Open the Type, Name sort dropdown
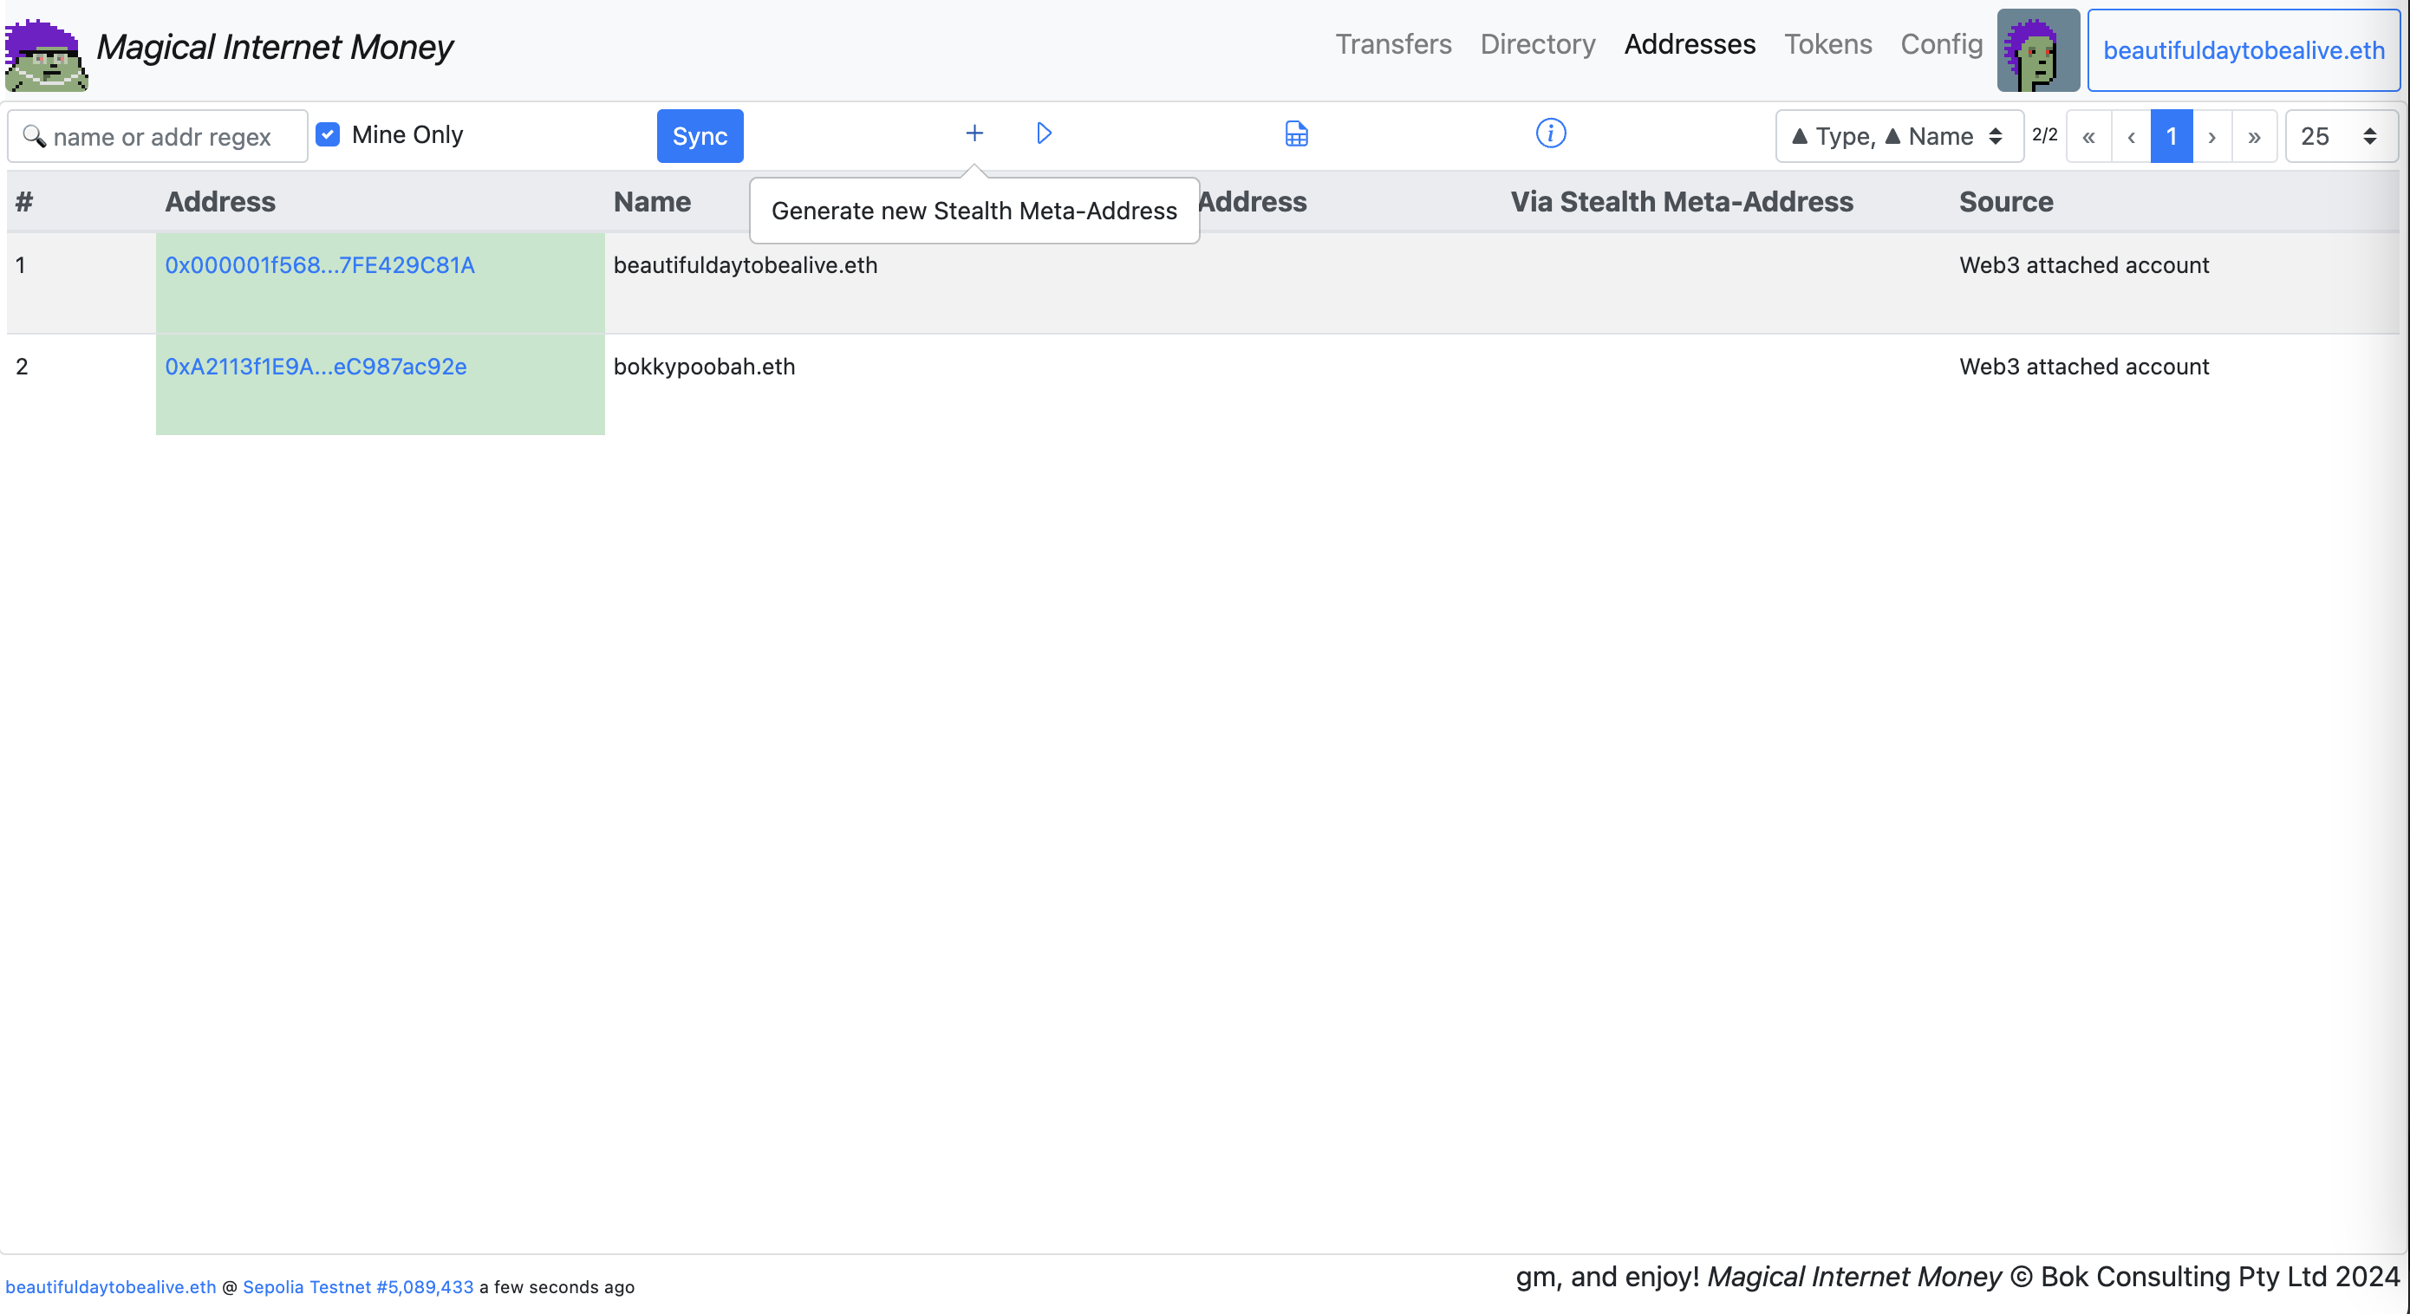This screenshot has height=1314, width=2410. pos(1899,137)
